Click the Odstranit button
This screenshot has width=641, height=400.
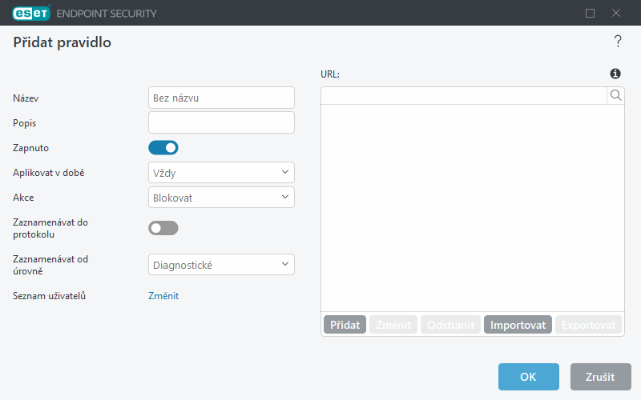pyautogui.click(x=450, y=325)
